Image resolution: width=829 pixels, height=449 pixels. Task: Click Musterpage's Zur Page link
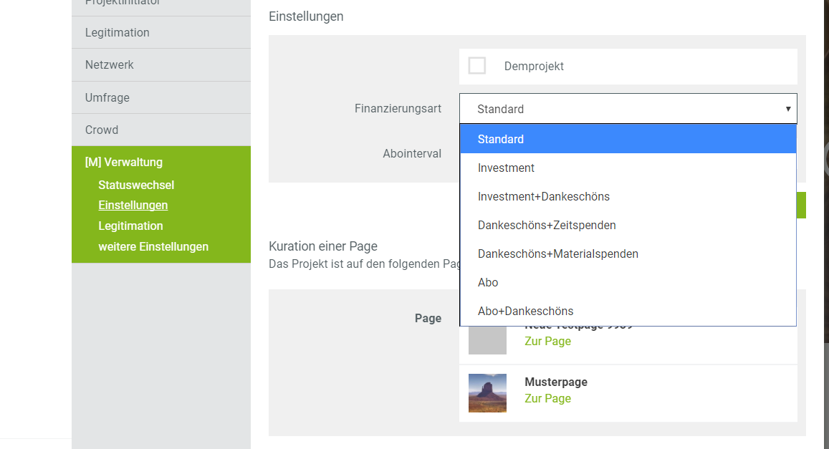[x=547, y=398]
